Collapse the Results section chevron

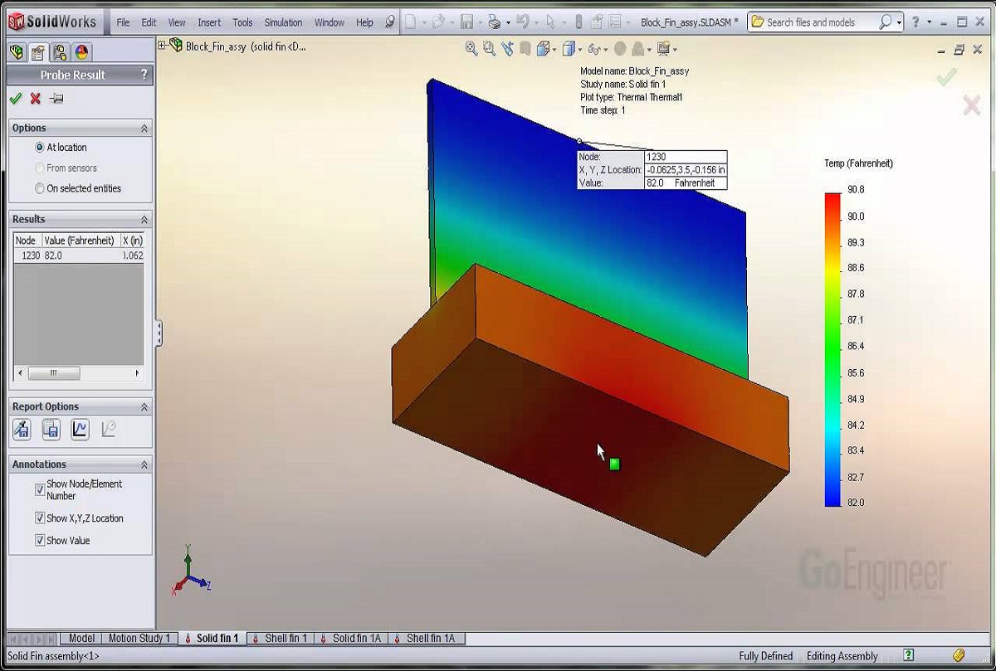(144, 220)
